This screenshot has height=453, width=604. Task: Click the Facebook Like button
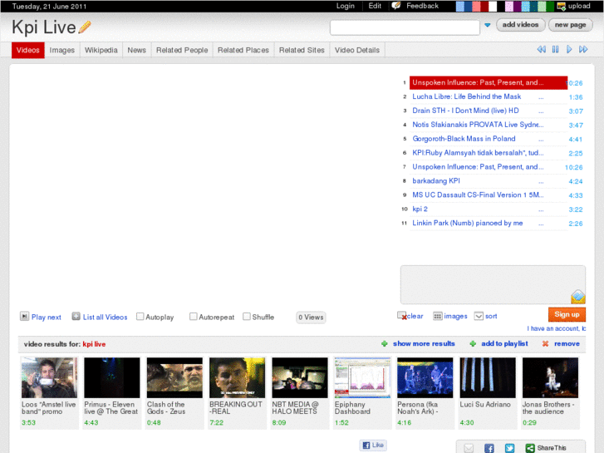373,445
